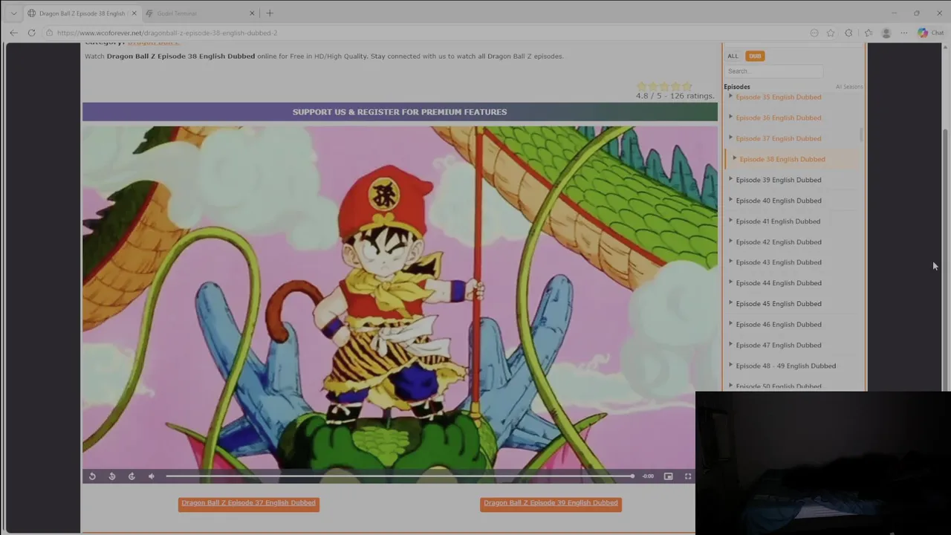This screenshot has width=951, height=535.
Task: Rate the episode with the third star
Action: click(664, 86)
